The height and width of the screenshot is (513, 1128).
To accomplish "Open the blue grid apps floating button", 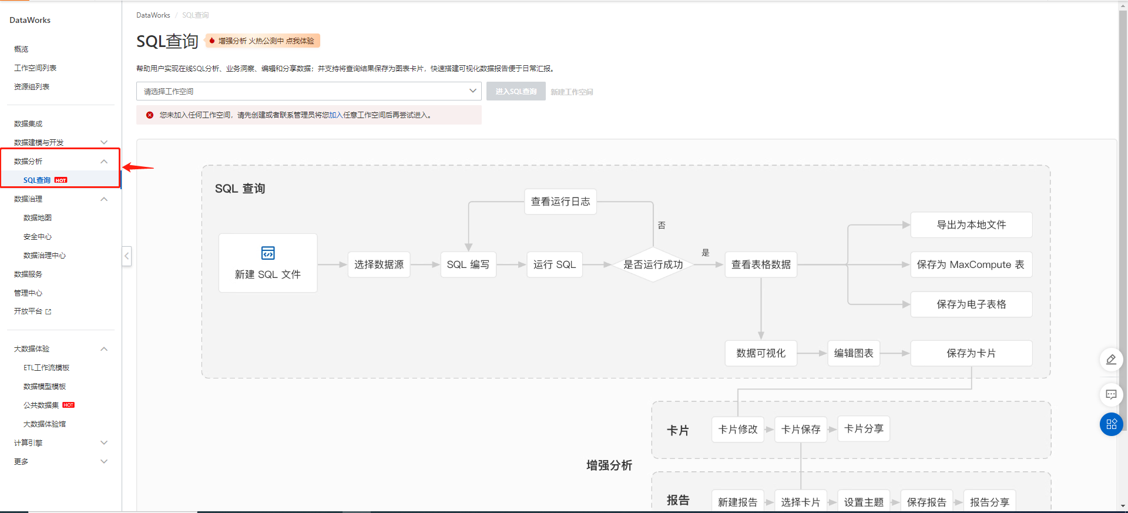I will click(1111, 424).
